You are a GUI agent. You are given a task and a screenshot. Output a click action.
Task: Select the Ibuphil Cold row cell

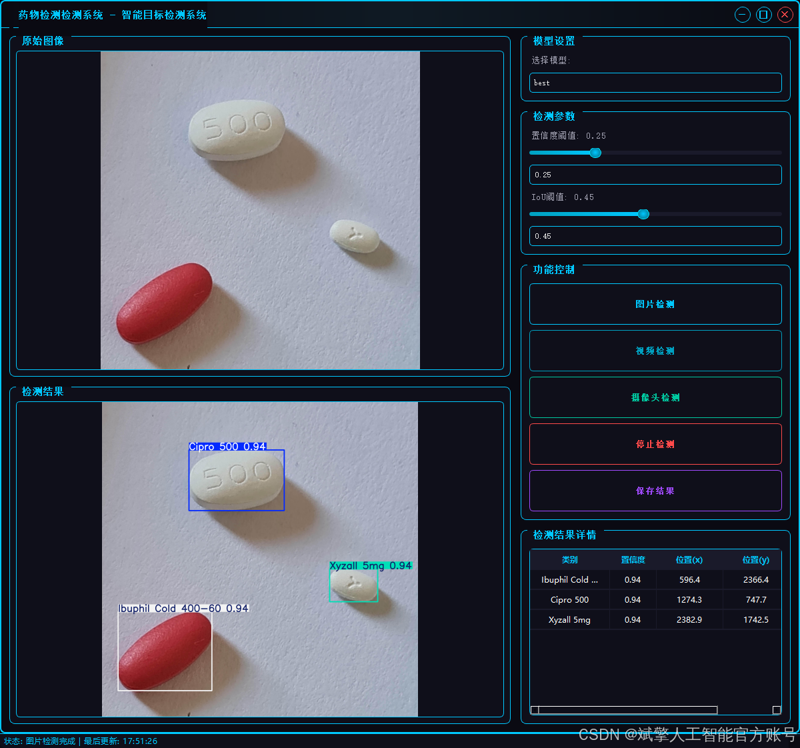[x=570, y=580]
